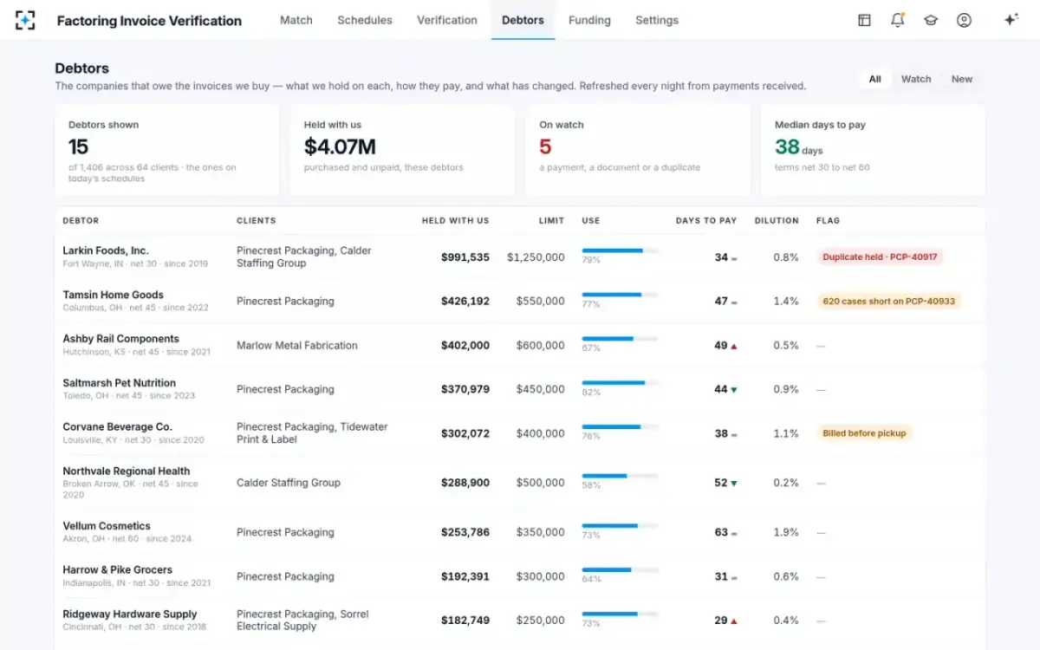Image resolution: width=1040 pixels, height=650 pixels.
Task: Sort by the DEBTOR column header
Action: 81,221
